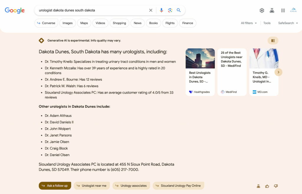Image resolution: width=302 pixels, height=194 pixels.
Task: Select the Siouxland Urology Pay Online suggestion
Action: 178,186
